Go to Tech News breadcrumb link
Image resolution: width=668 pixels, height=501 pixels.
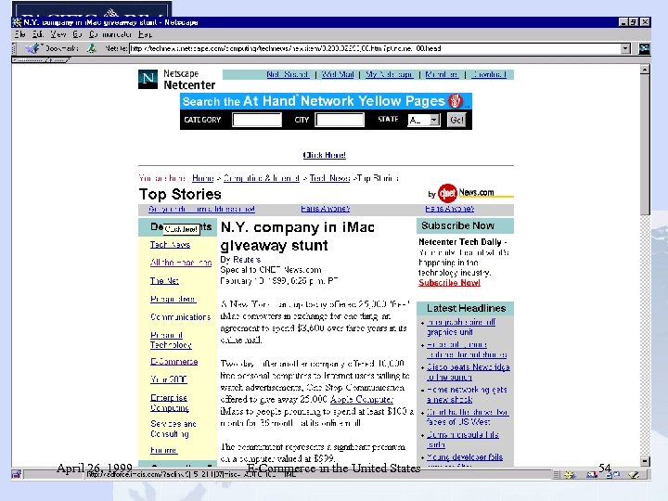tap(329, 178)
